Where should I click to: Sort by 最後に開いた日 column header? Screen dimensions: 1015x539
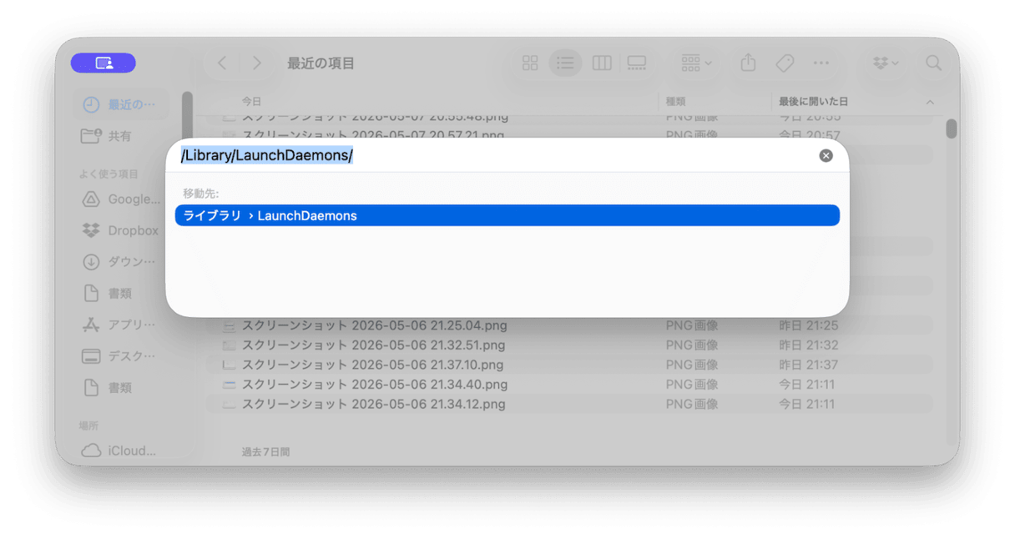[x=814, y=101]
